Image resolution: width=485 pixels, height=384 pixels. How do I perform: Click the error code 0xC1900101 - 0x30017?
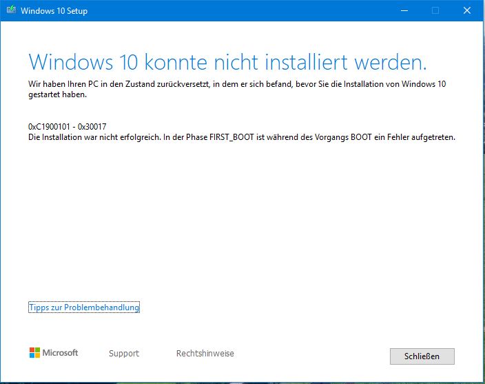[67, 127]
